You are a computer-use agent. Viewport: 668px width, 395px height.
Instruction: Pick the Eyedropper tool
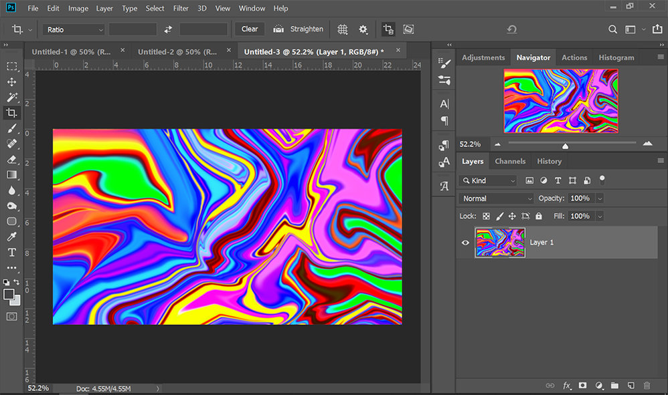tap(11, 237)
